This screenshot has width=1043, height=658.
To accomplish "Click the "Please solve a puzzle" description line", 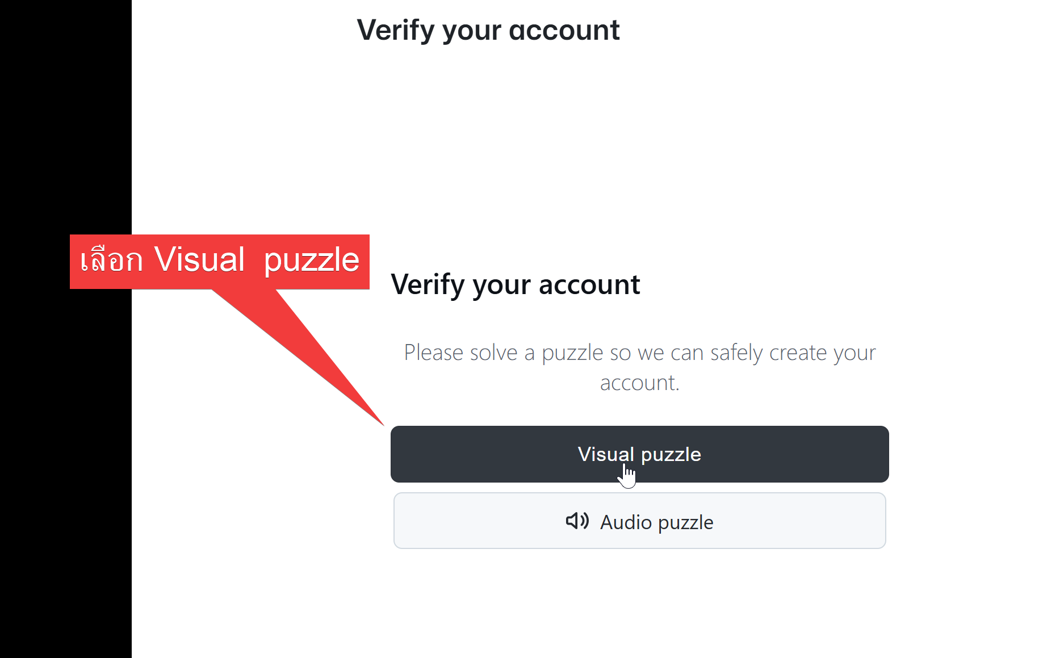I will pyautogui.click(x=639, y=353).
